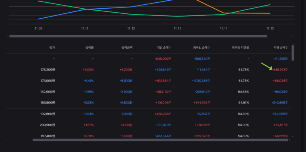Click the 54.88% foreign ownership cell
This screenshot has height=152, width=306.
pos(243,92)
